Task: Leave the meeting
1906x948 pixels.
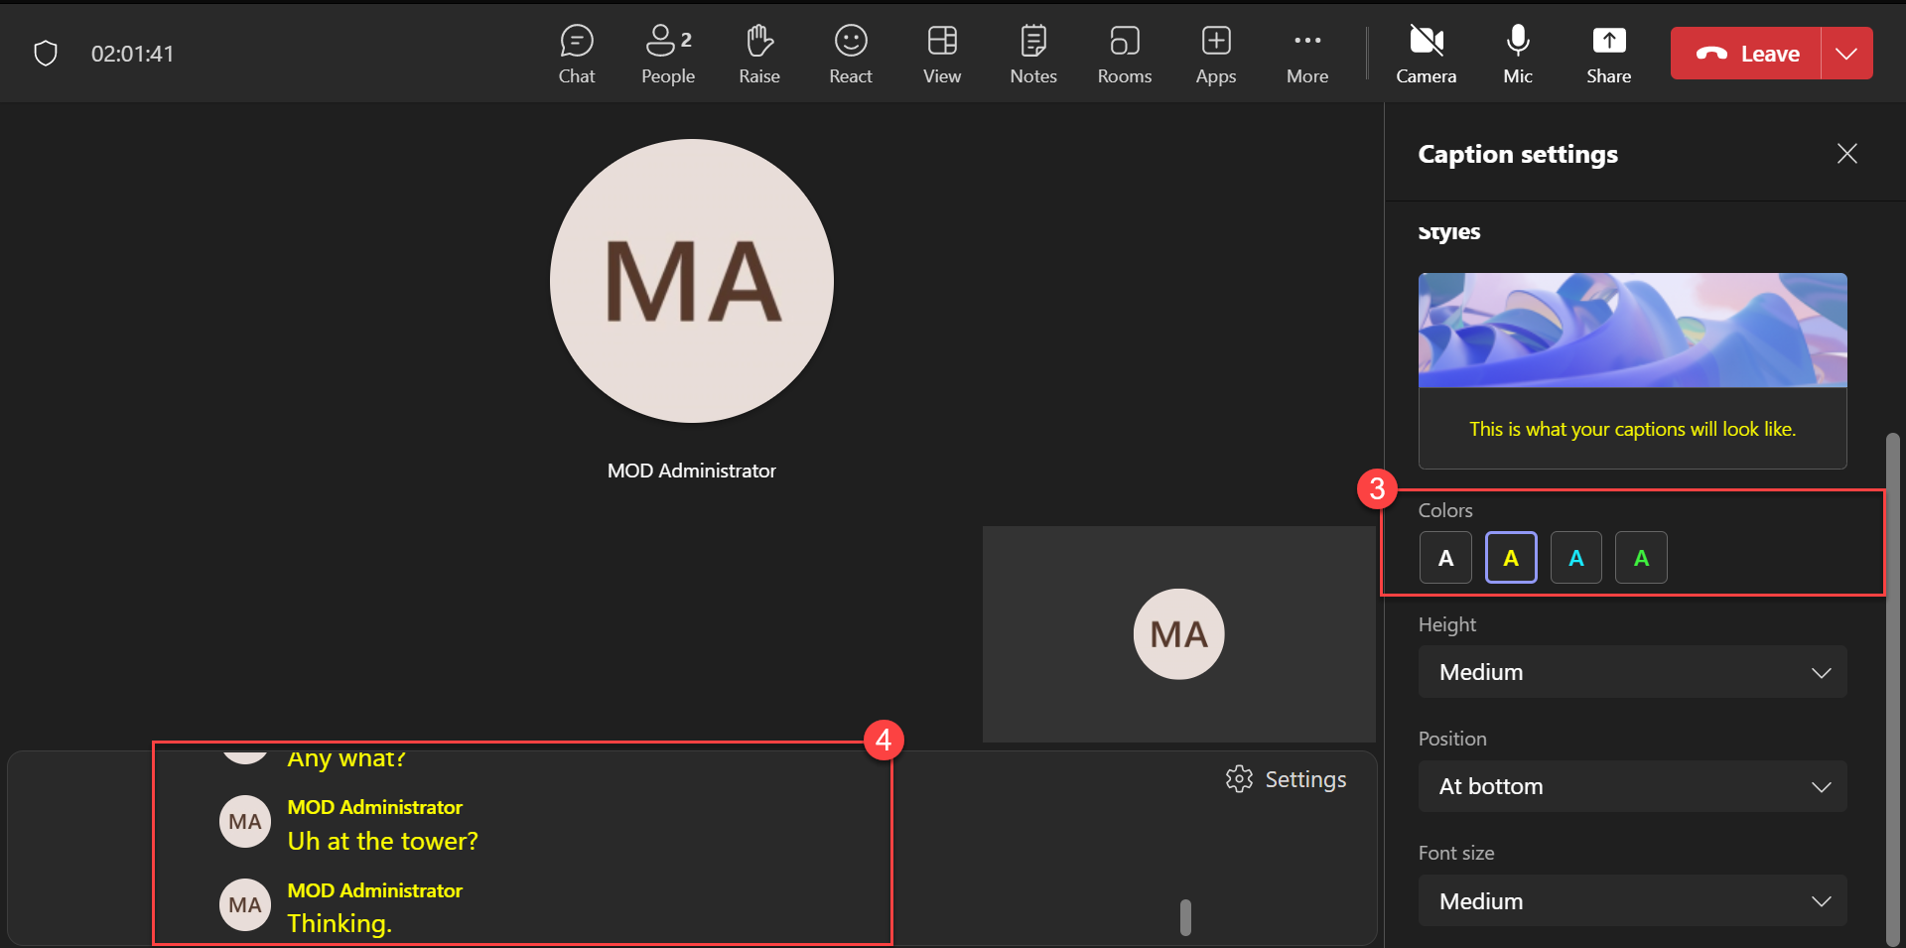Action: coord(1746,54)
